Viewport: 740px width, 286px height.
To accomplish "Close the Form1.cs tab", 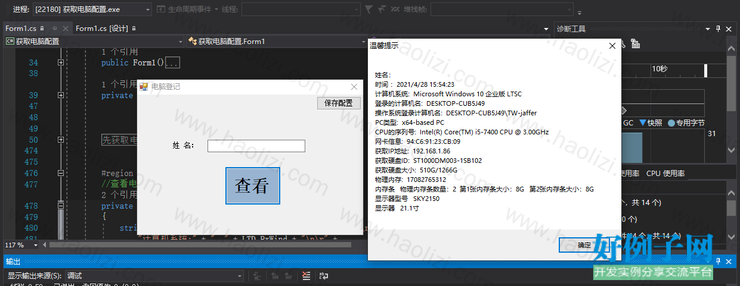I will [66, 28].
